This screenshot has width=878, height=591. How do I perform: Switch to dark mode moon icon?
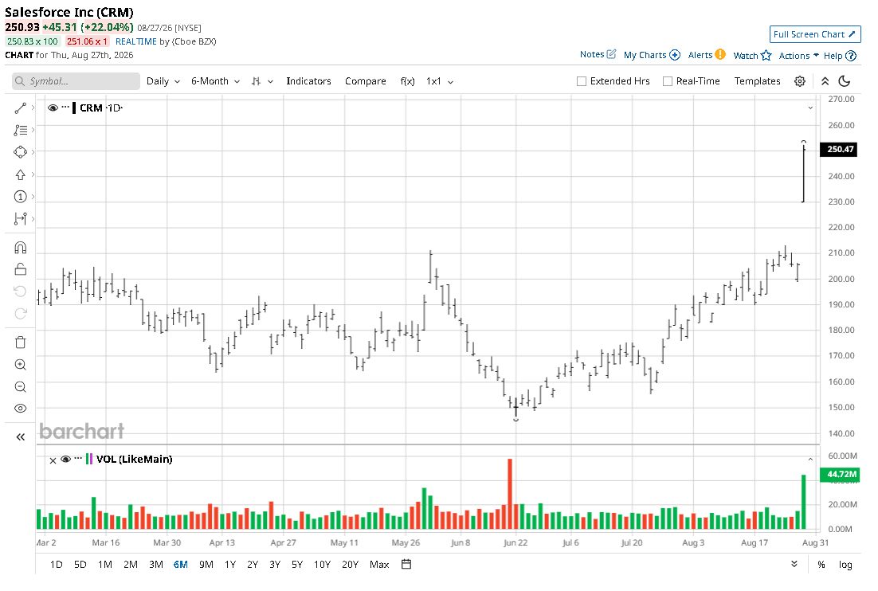[845, 81]
